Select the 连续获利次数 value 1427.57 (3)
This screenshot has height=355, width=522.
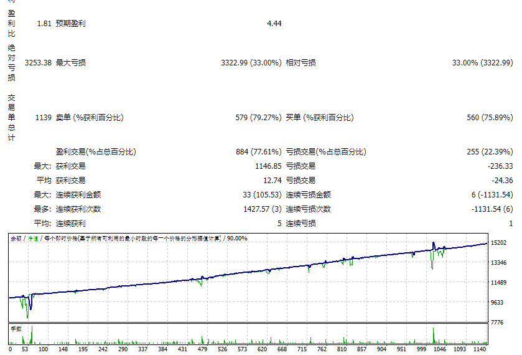[262, 209]
